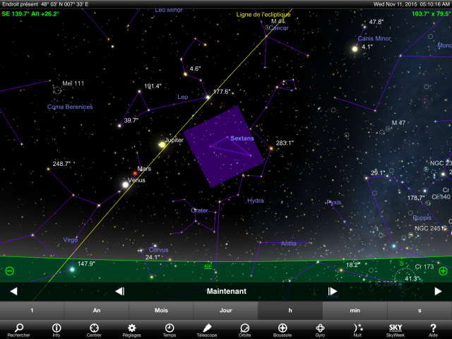
Task: Tap the SE compass marker on horizon
Action: (x=208, y=267)
